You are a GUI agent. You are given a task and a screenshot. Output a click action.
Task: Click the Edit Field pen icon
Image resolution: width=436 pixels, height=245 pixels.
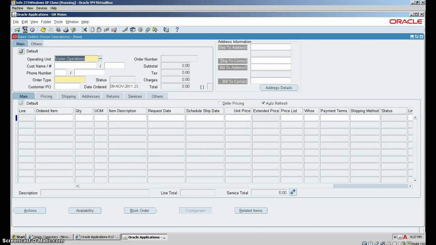(x=125, y=30)
